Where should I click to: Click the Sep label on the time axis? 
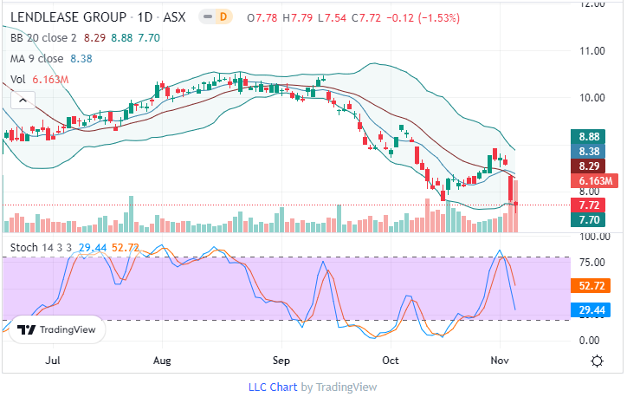[x=279, y=359]
